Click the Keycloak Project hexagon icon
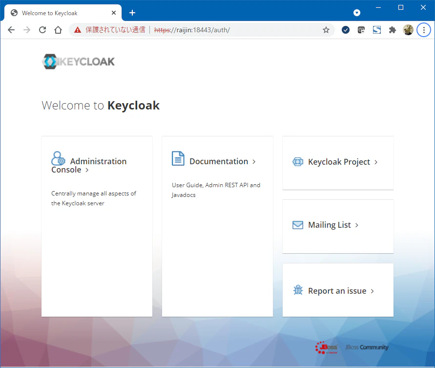The height and width of the screenshot is (368, 435). pyautogui.click(x=298, y=162)
